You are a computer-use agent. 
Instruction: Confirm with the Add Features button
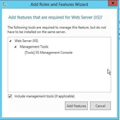coord(76,106)
